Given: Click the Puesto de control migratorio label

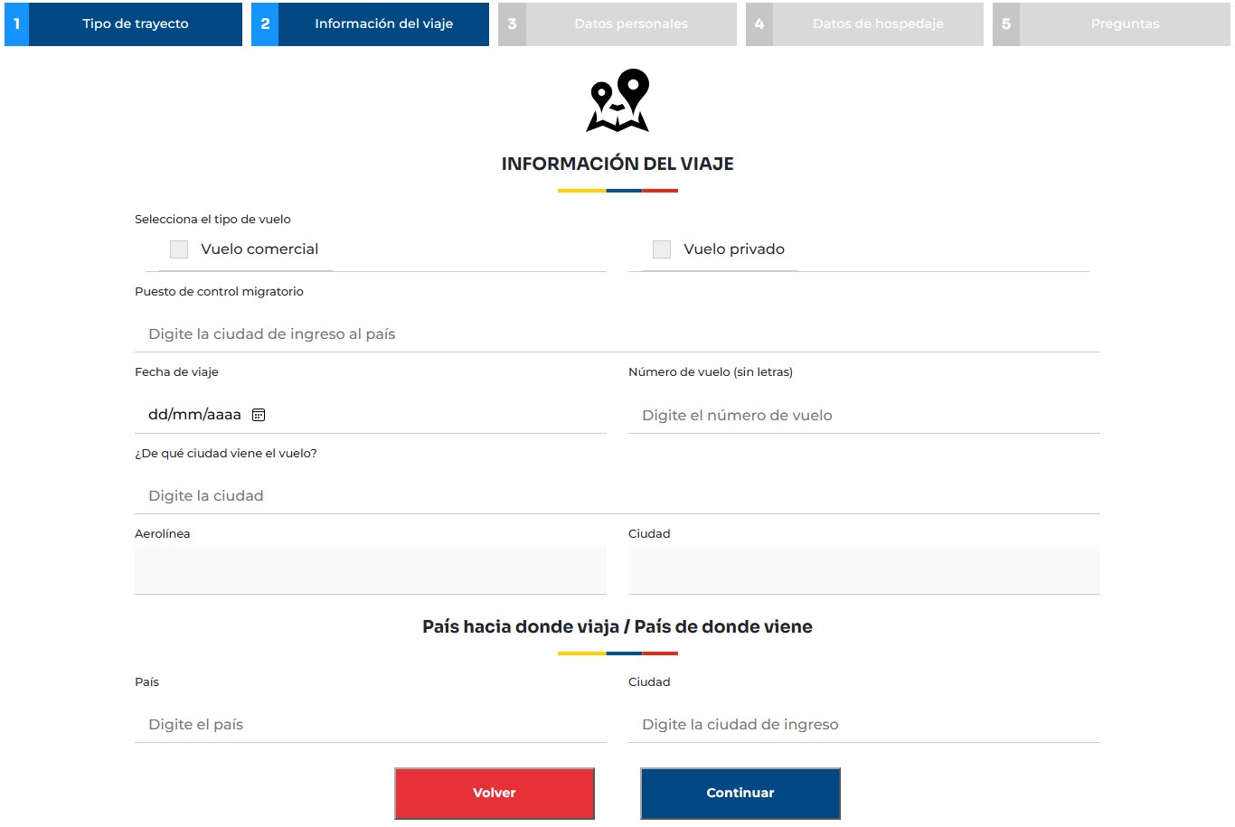Looking at the screenshot, I should point(219,292).
